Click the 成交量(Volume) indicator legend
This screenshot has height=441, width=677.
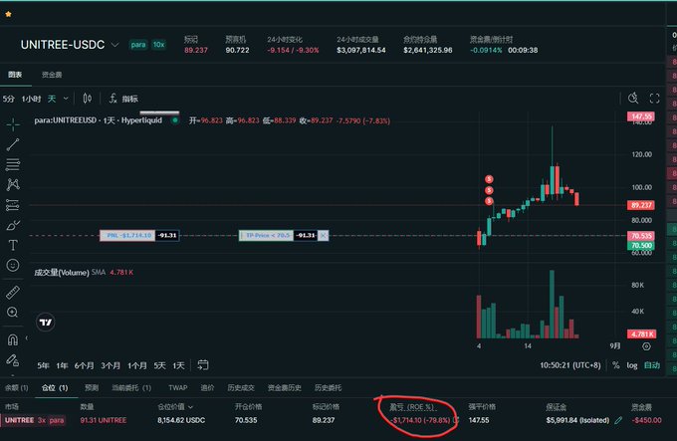(x=62, y=273)
